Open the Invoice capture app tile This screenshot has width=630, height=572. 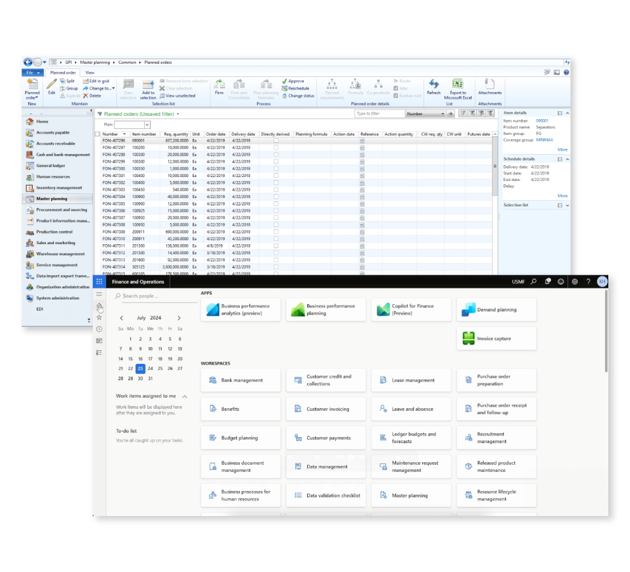point(497,338)
